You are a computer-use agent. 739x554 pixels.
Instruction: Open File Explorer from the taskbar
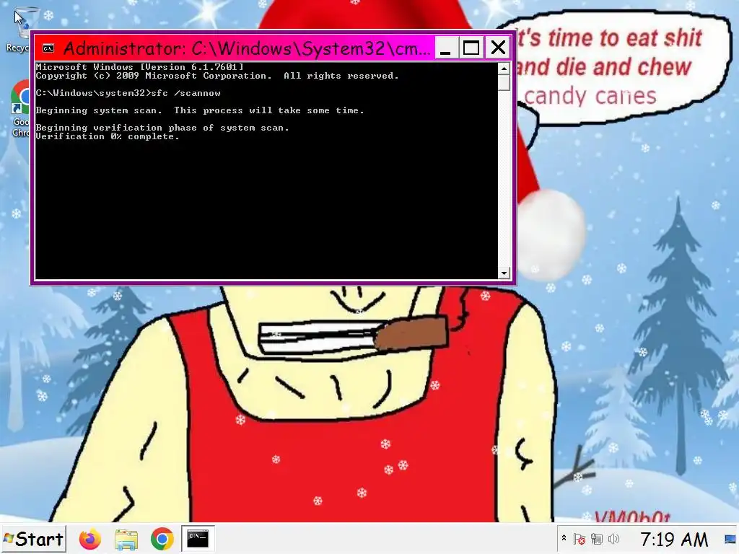126,539
